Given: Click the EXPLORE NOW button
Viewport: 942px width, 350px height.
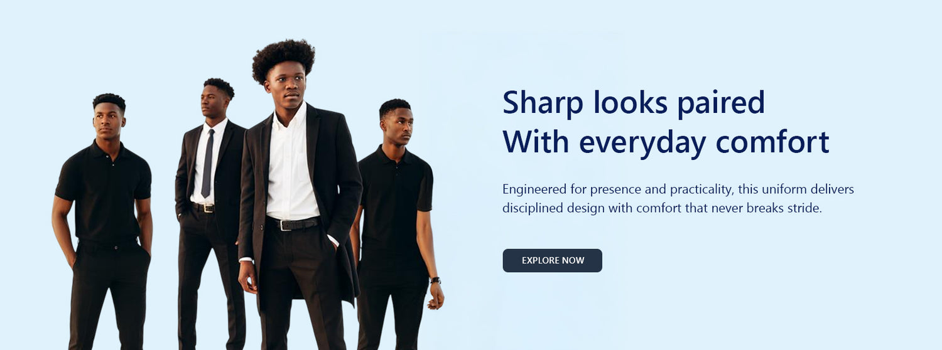Looking at the screenshot, I should (x=552, y=260).
